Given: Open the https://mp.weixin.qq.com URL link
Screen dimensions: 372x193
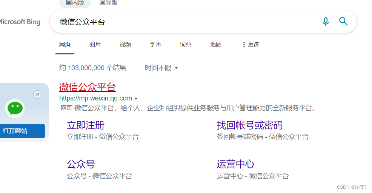Looking at the screenshot, I should point(95,98).
